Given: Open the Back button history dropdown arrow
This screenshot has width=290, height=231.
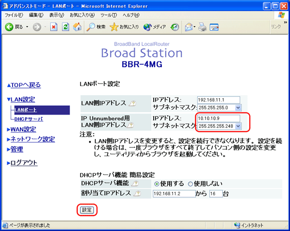Looking at the screenshot, I should tap(27, 27).
